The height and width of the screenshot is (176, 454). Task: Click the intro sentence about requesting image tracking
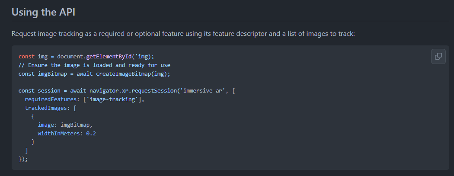click(x=183, y=34)
